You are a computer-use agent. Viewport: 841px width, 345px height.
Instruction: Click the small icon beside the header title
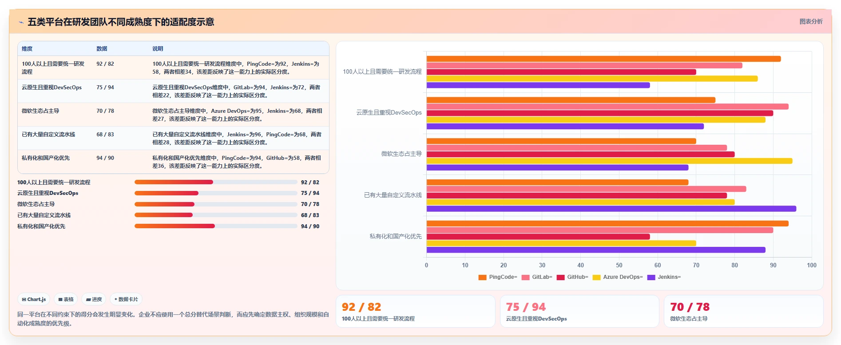click(21, 22)
